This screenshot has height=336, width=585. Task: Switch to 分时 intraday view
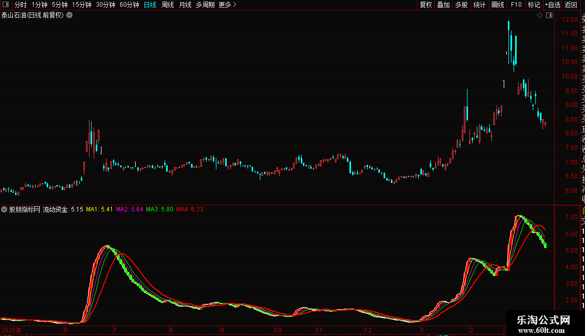(x=21, y=5)
